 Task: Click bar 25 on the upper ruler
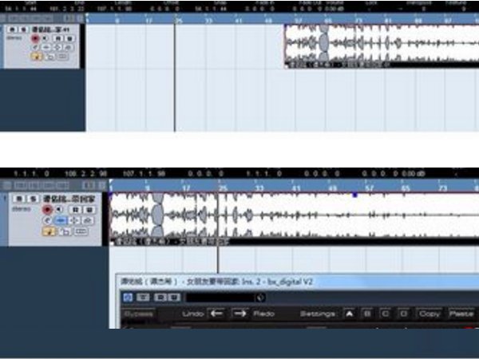coord(179,21)
